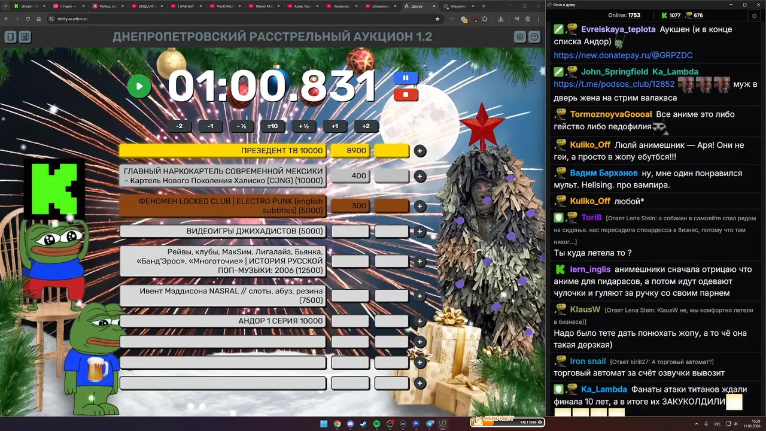The width and height of the screenshot is (766, 431).
Task: Reload the shitty-auction.ru page
Action: click(x=28, y=19)
